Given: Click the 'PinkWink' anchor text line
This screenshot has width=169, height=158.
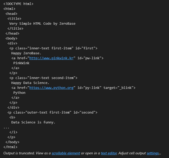Looking at the screenshot, I should pos(21,63).
